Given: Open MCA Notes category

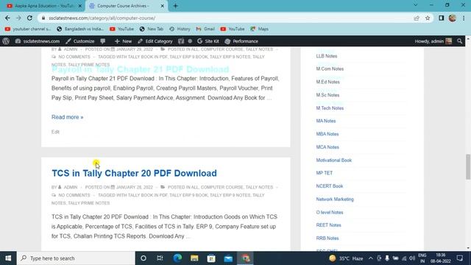Looking at the screenshot, I should (327, 147).
